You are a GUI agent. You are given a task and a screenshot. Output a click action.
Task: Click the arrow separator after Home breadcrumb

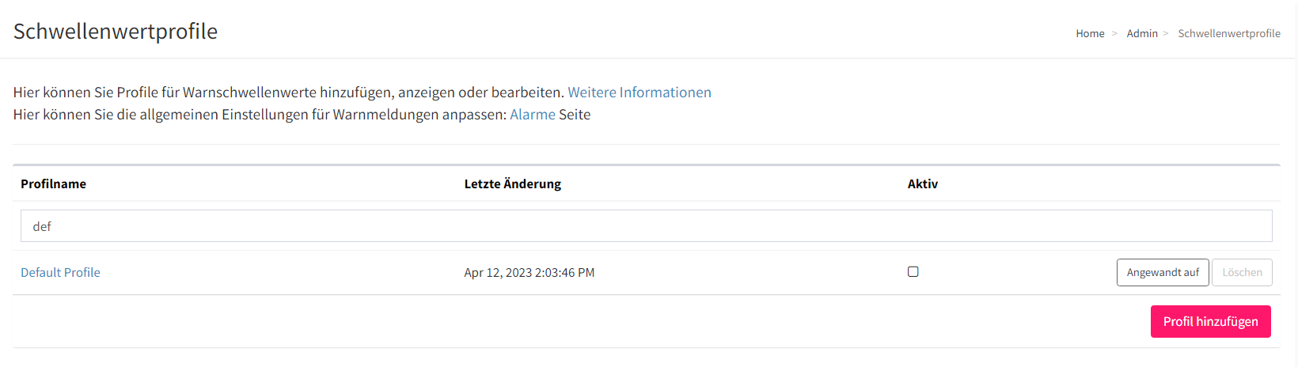click(1115, 33)
